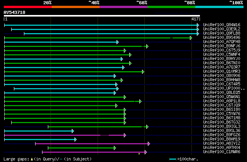Select the UniRef100_A7QFH8 hit label
This screenshot has width=247, height=162.
click(x=222, y=42)
